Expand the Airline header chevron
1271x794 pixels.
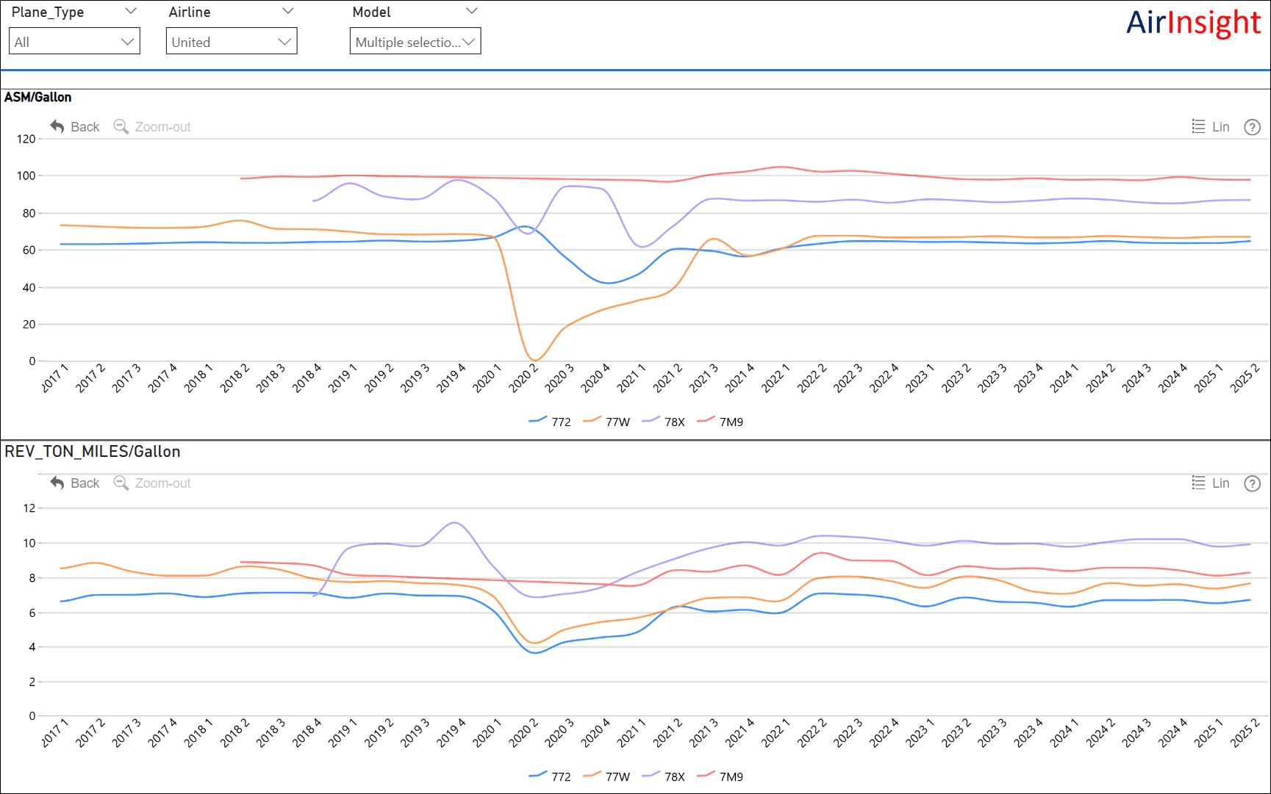point(288,11)
